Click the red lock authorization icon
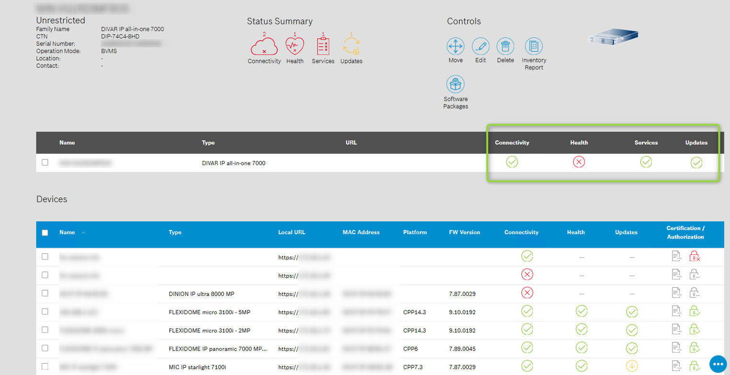Viewport: 730px width, 375px height. tap(695, 257)
